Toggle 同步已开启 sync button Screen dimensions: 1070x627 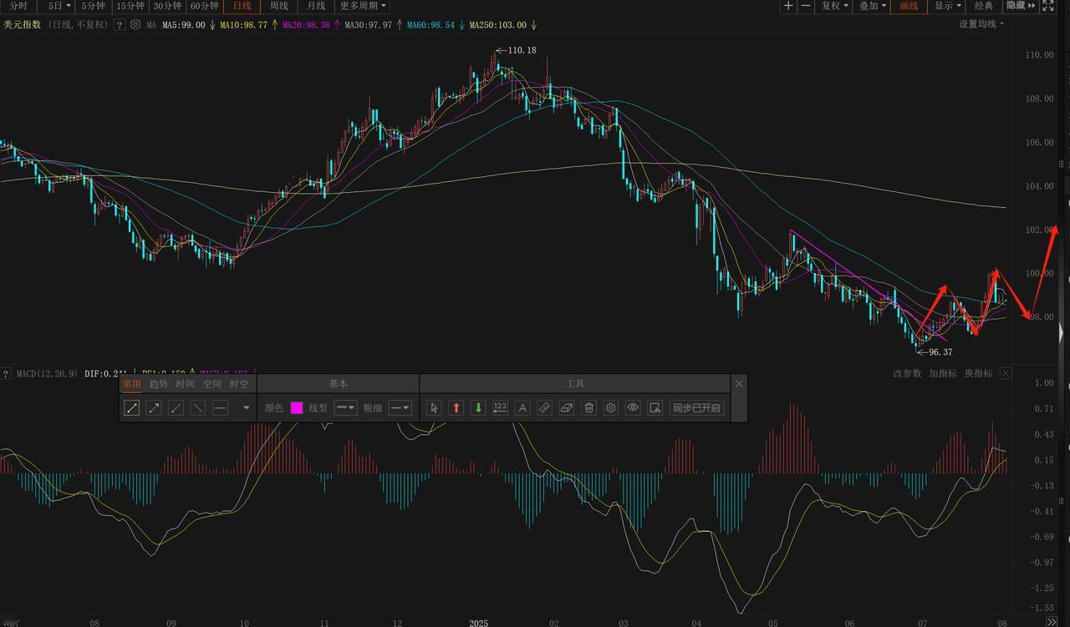[x=697, y=408]
